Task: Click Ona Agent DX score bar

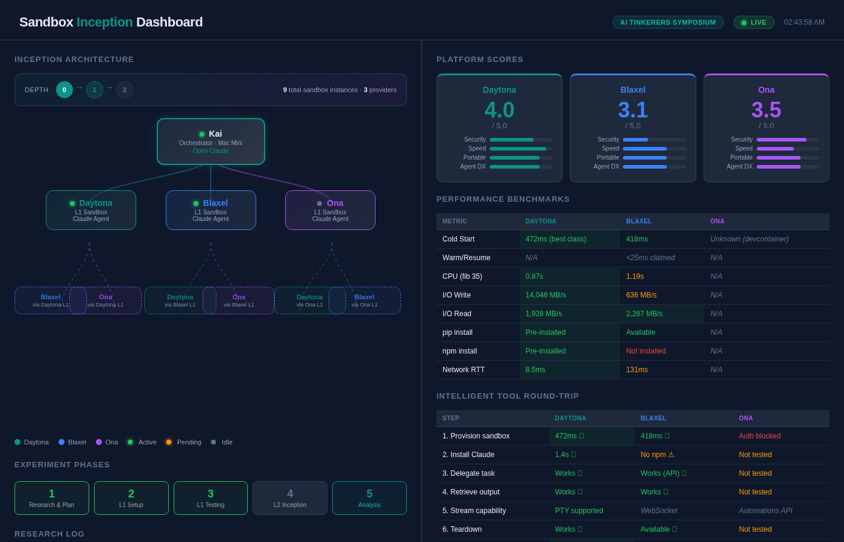Action: click(788, 167)
